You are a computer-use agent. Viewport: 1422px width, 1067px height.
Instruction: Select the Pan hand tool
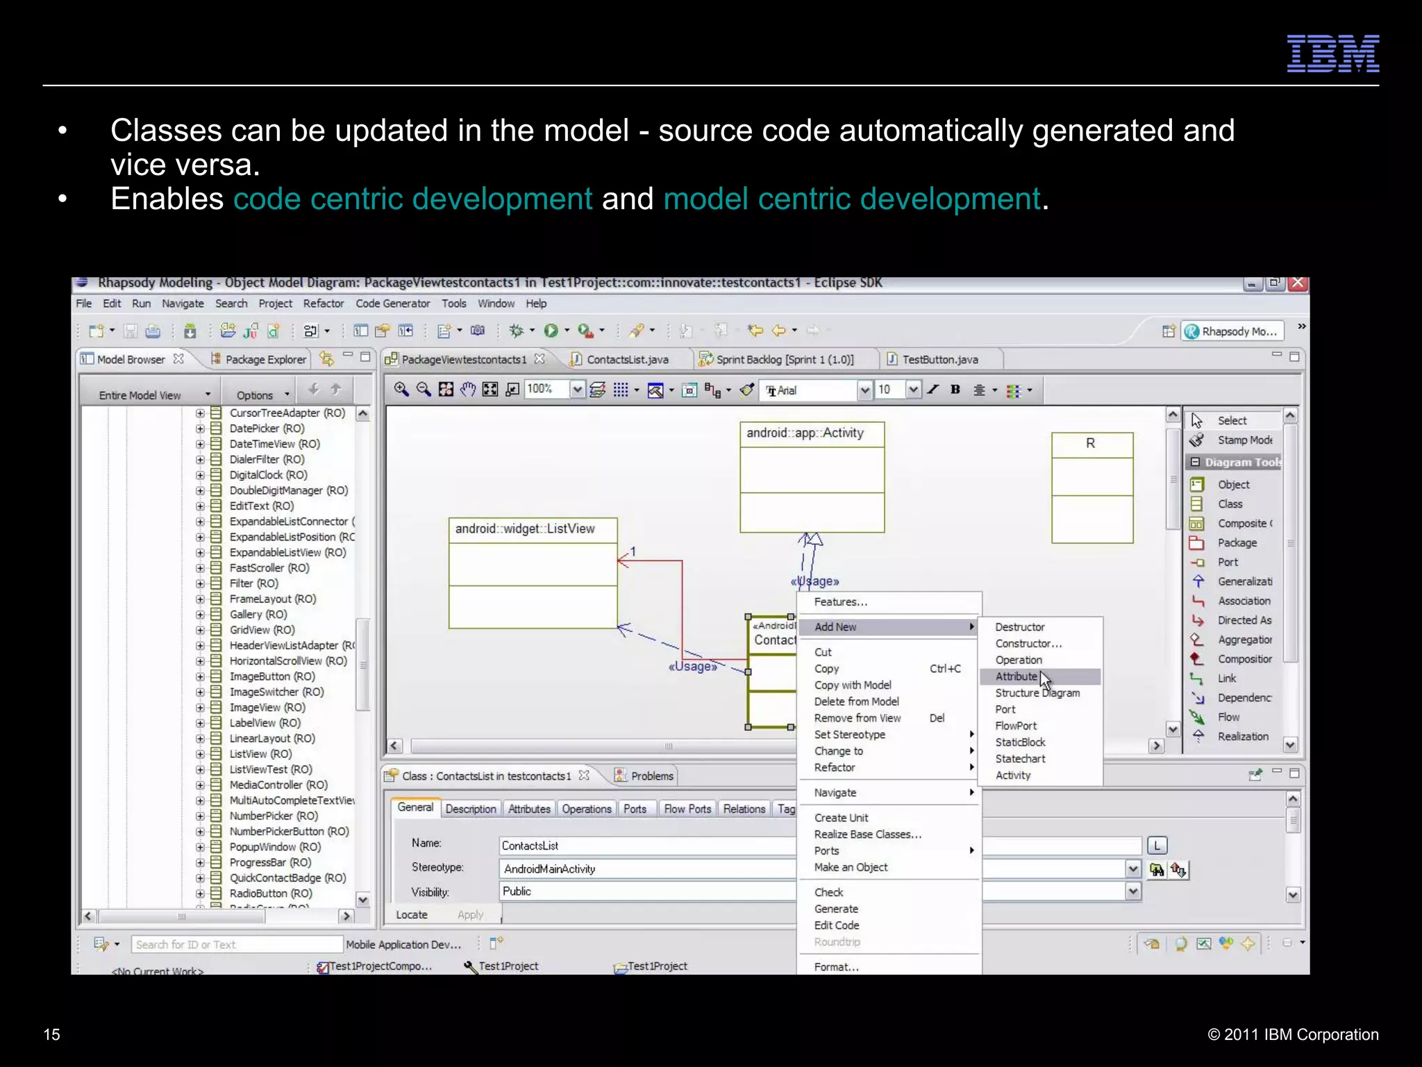click(468, 390)
